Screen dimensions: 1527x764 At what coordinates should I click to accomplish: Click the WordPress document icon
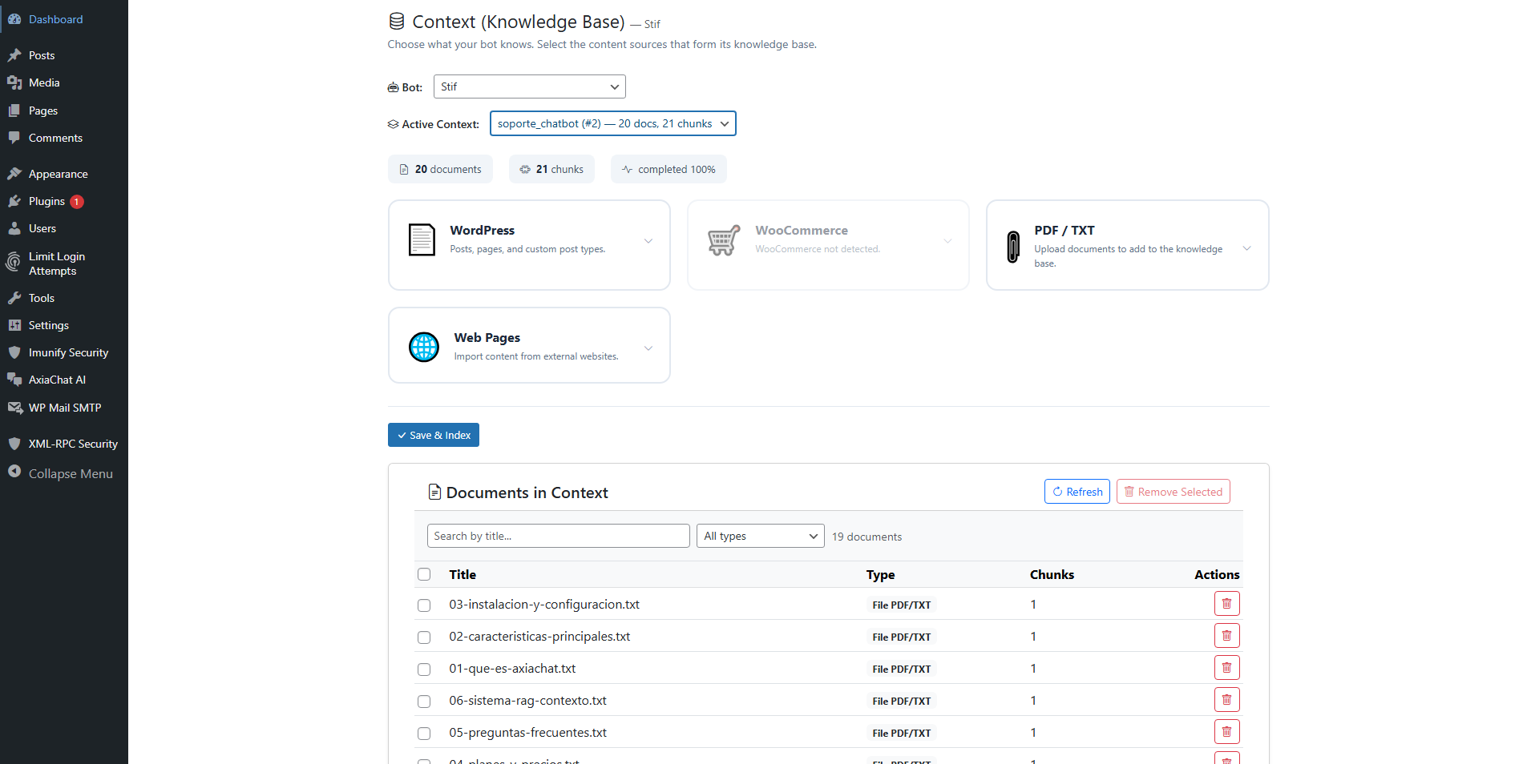[x=422, y=240]
